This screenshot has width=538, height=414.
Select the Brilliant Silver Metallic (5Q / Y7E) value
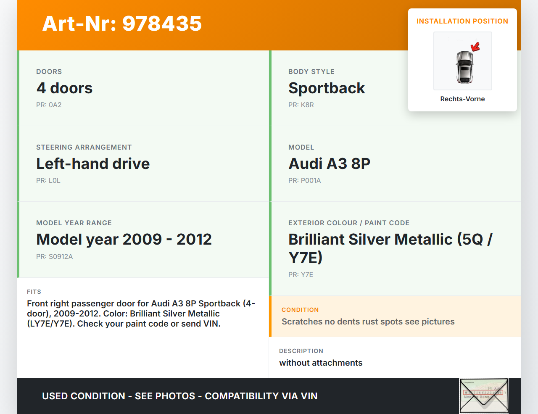pyautogui.click(x=390, y=248)
